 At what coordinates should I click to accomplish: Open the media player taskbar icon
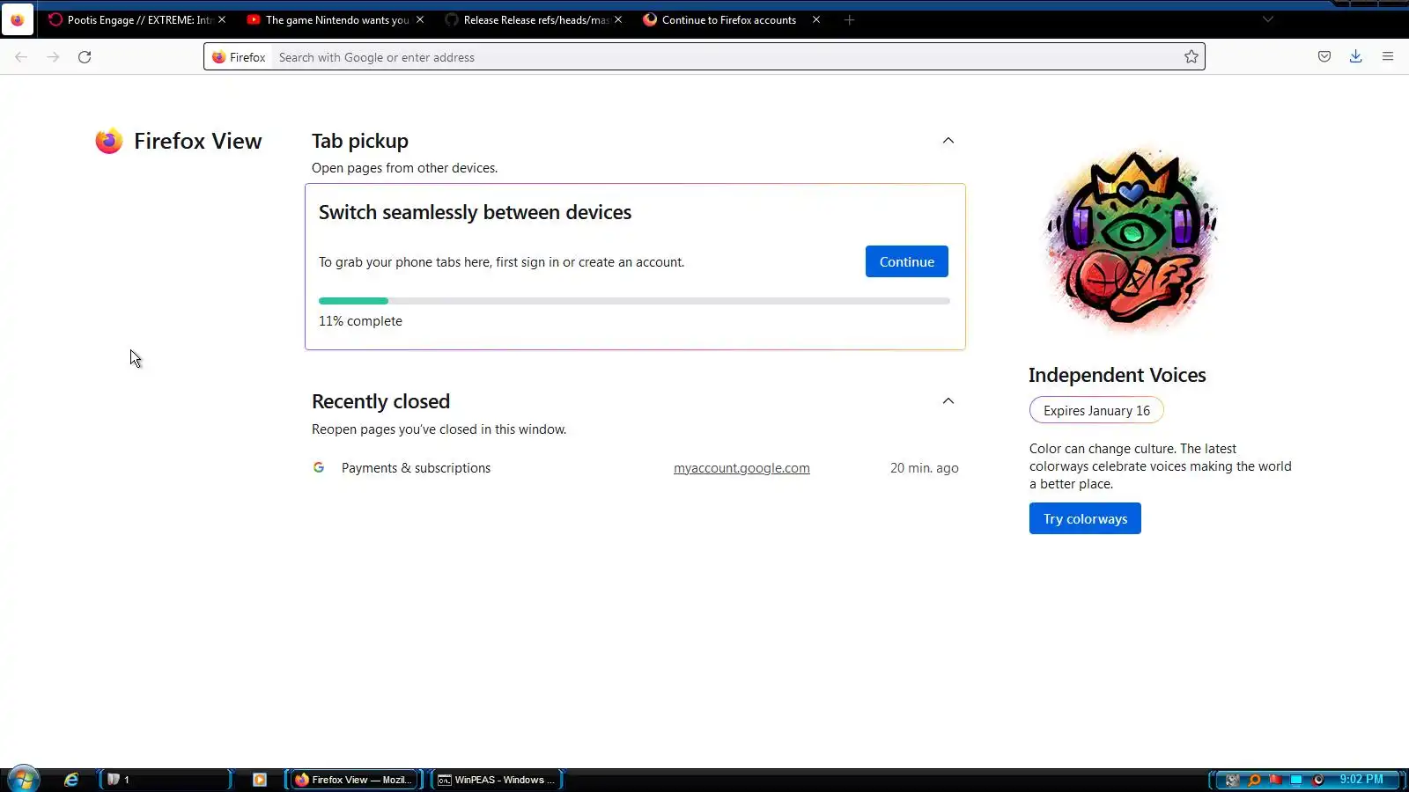260,780
